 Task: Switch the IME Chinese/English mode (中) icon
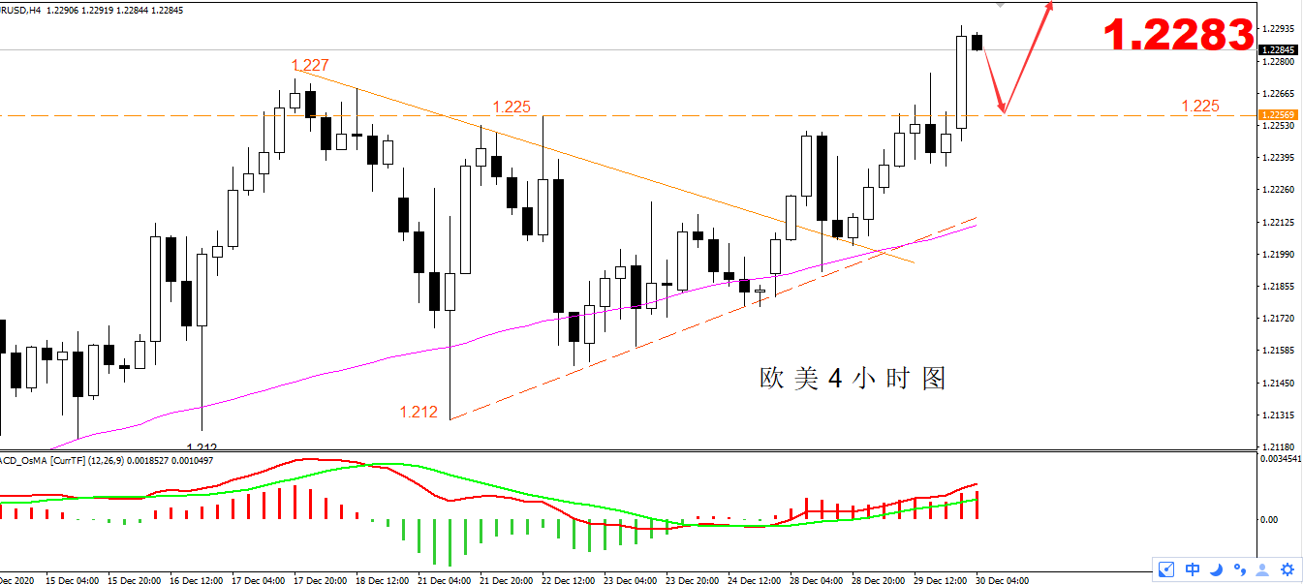pos(1193,569)
